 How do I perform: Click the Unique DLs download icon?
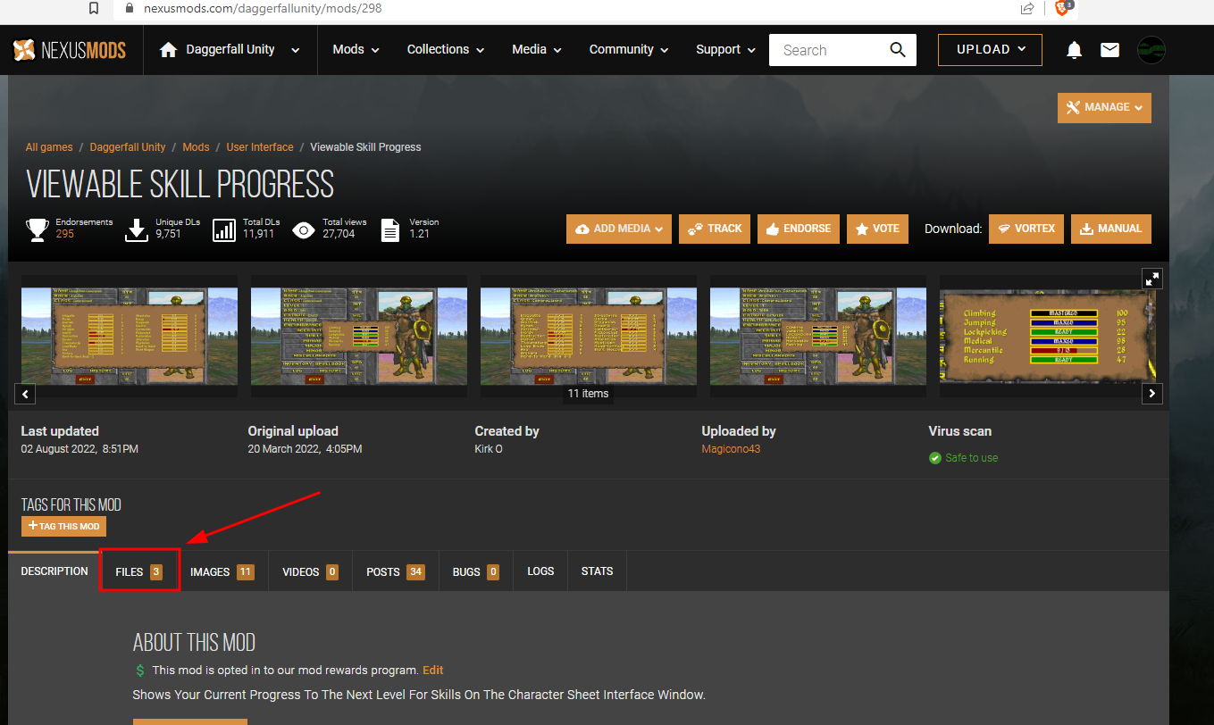(136, 229)
